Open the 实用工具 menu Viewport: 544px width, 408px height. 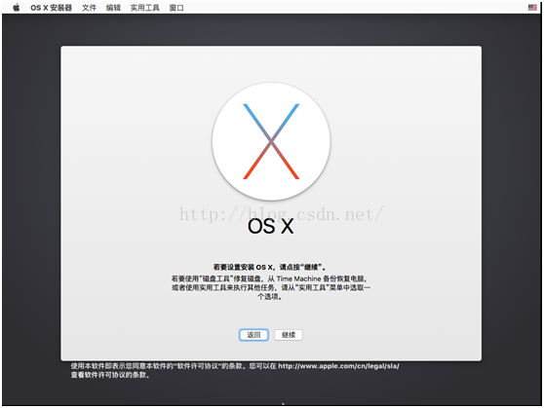[x=144, y=8]
